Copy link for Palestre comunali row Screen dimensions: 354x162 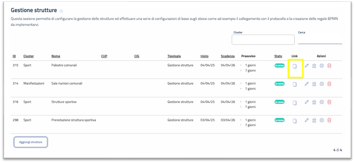(295, 66)
